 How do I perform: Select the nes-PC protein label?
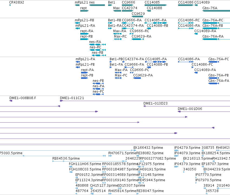[98, 92]
